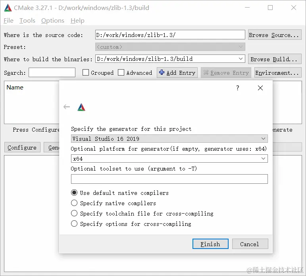Open the x64 platform dropdown

coord(169,159)
